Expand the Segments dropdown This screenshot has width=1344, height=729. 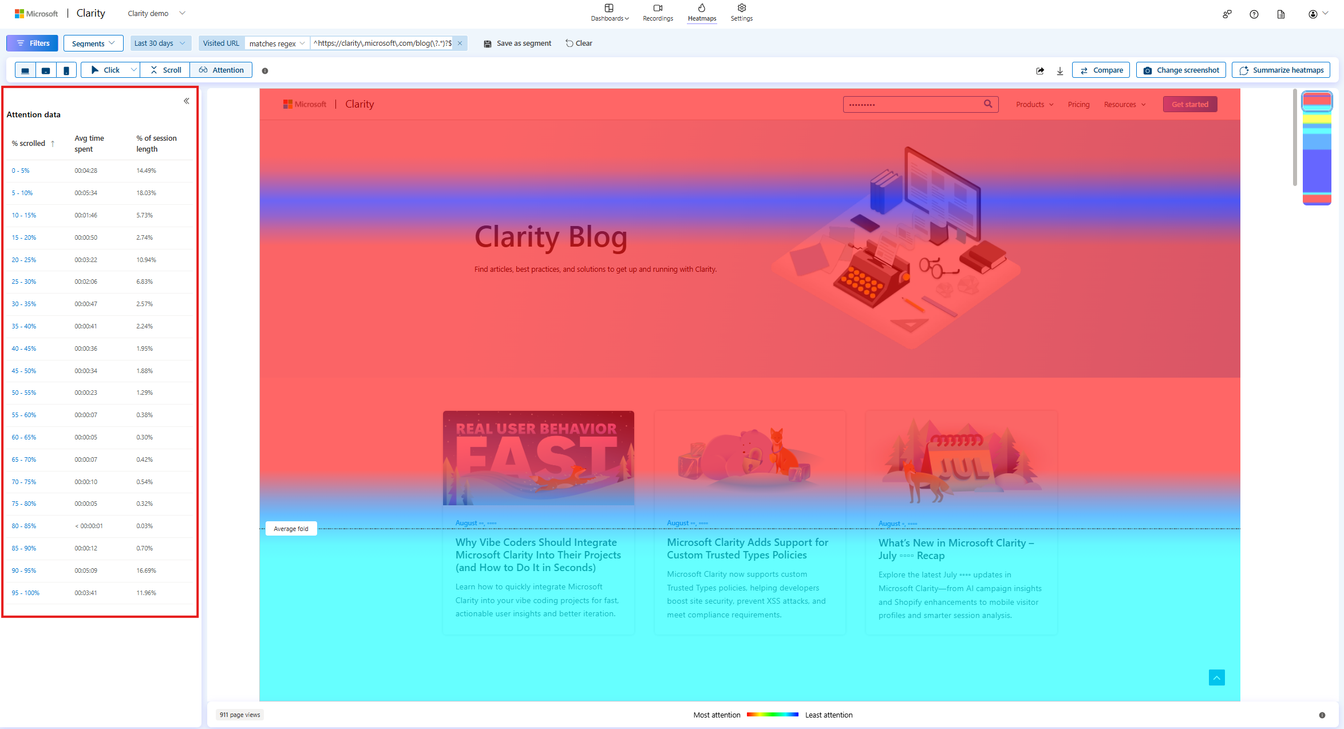tap(93, 43)
